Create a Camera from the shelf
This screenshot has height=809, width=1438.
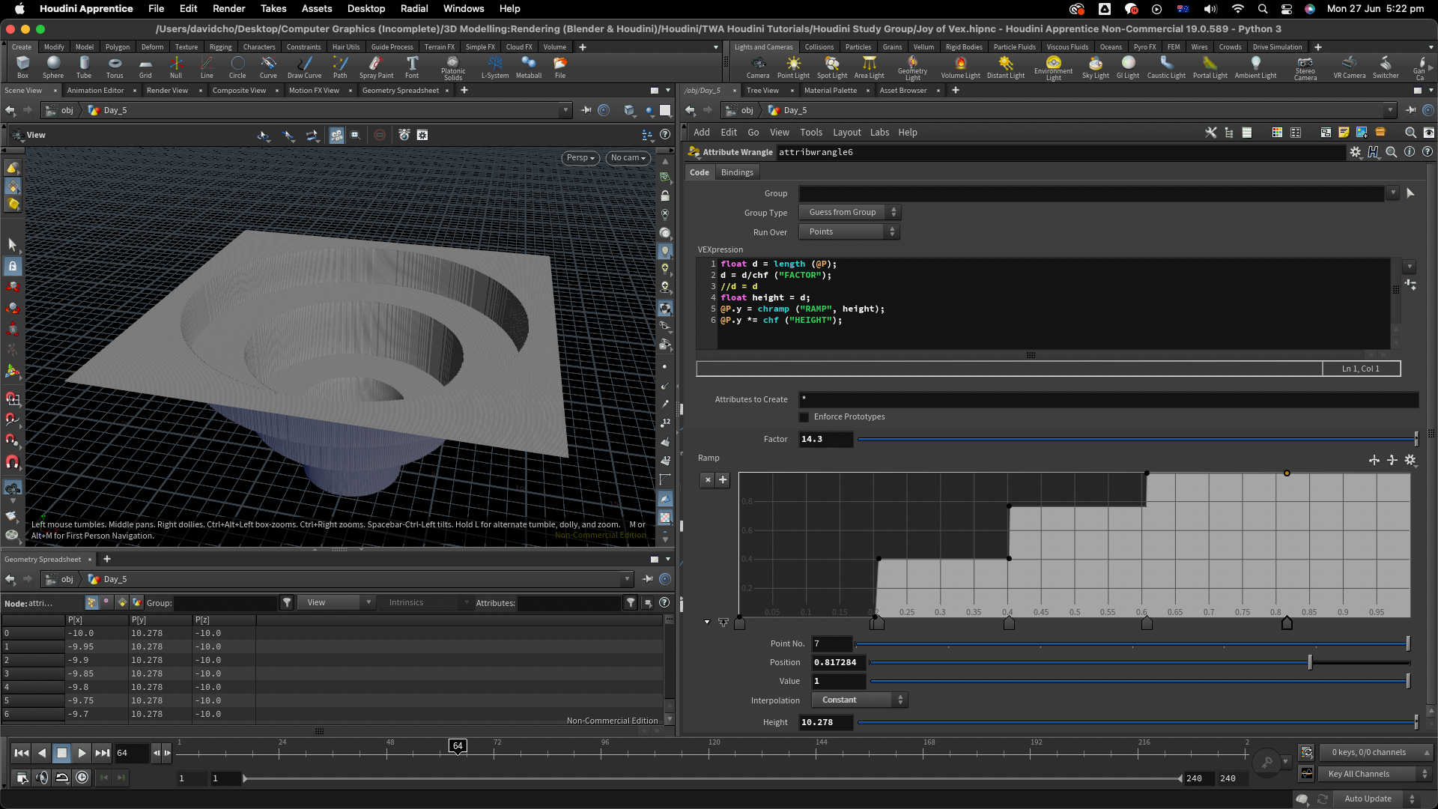pyautogui.click(x=758, y=66)
